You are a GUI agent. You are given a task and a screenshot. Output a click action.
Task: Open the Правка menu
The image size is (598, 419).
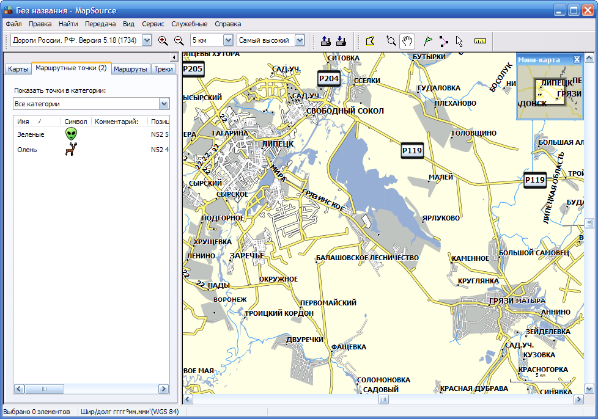coord(40,24)
